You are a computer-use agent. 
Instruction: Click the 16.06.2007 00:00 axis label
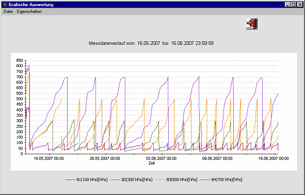[274, 158]
